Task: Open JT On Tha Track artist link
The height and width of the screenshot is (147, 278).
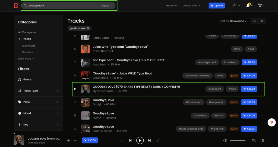Action: [103, 51]
